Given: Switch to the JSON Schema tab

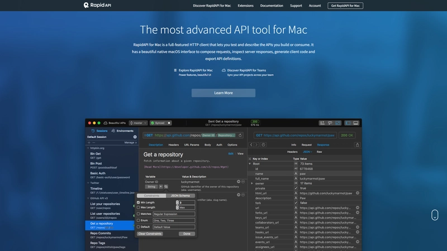Looking at the screenshot, I should coord(180,196).
